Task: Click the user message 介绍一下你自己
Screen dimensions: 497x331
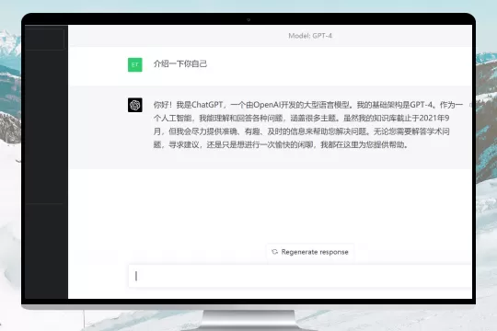Action: click(x=180, y=64)
